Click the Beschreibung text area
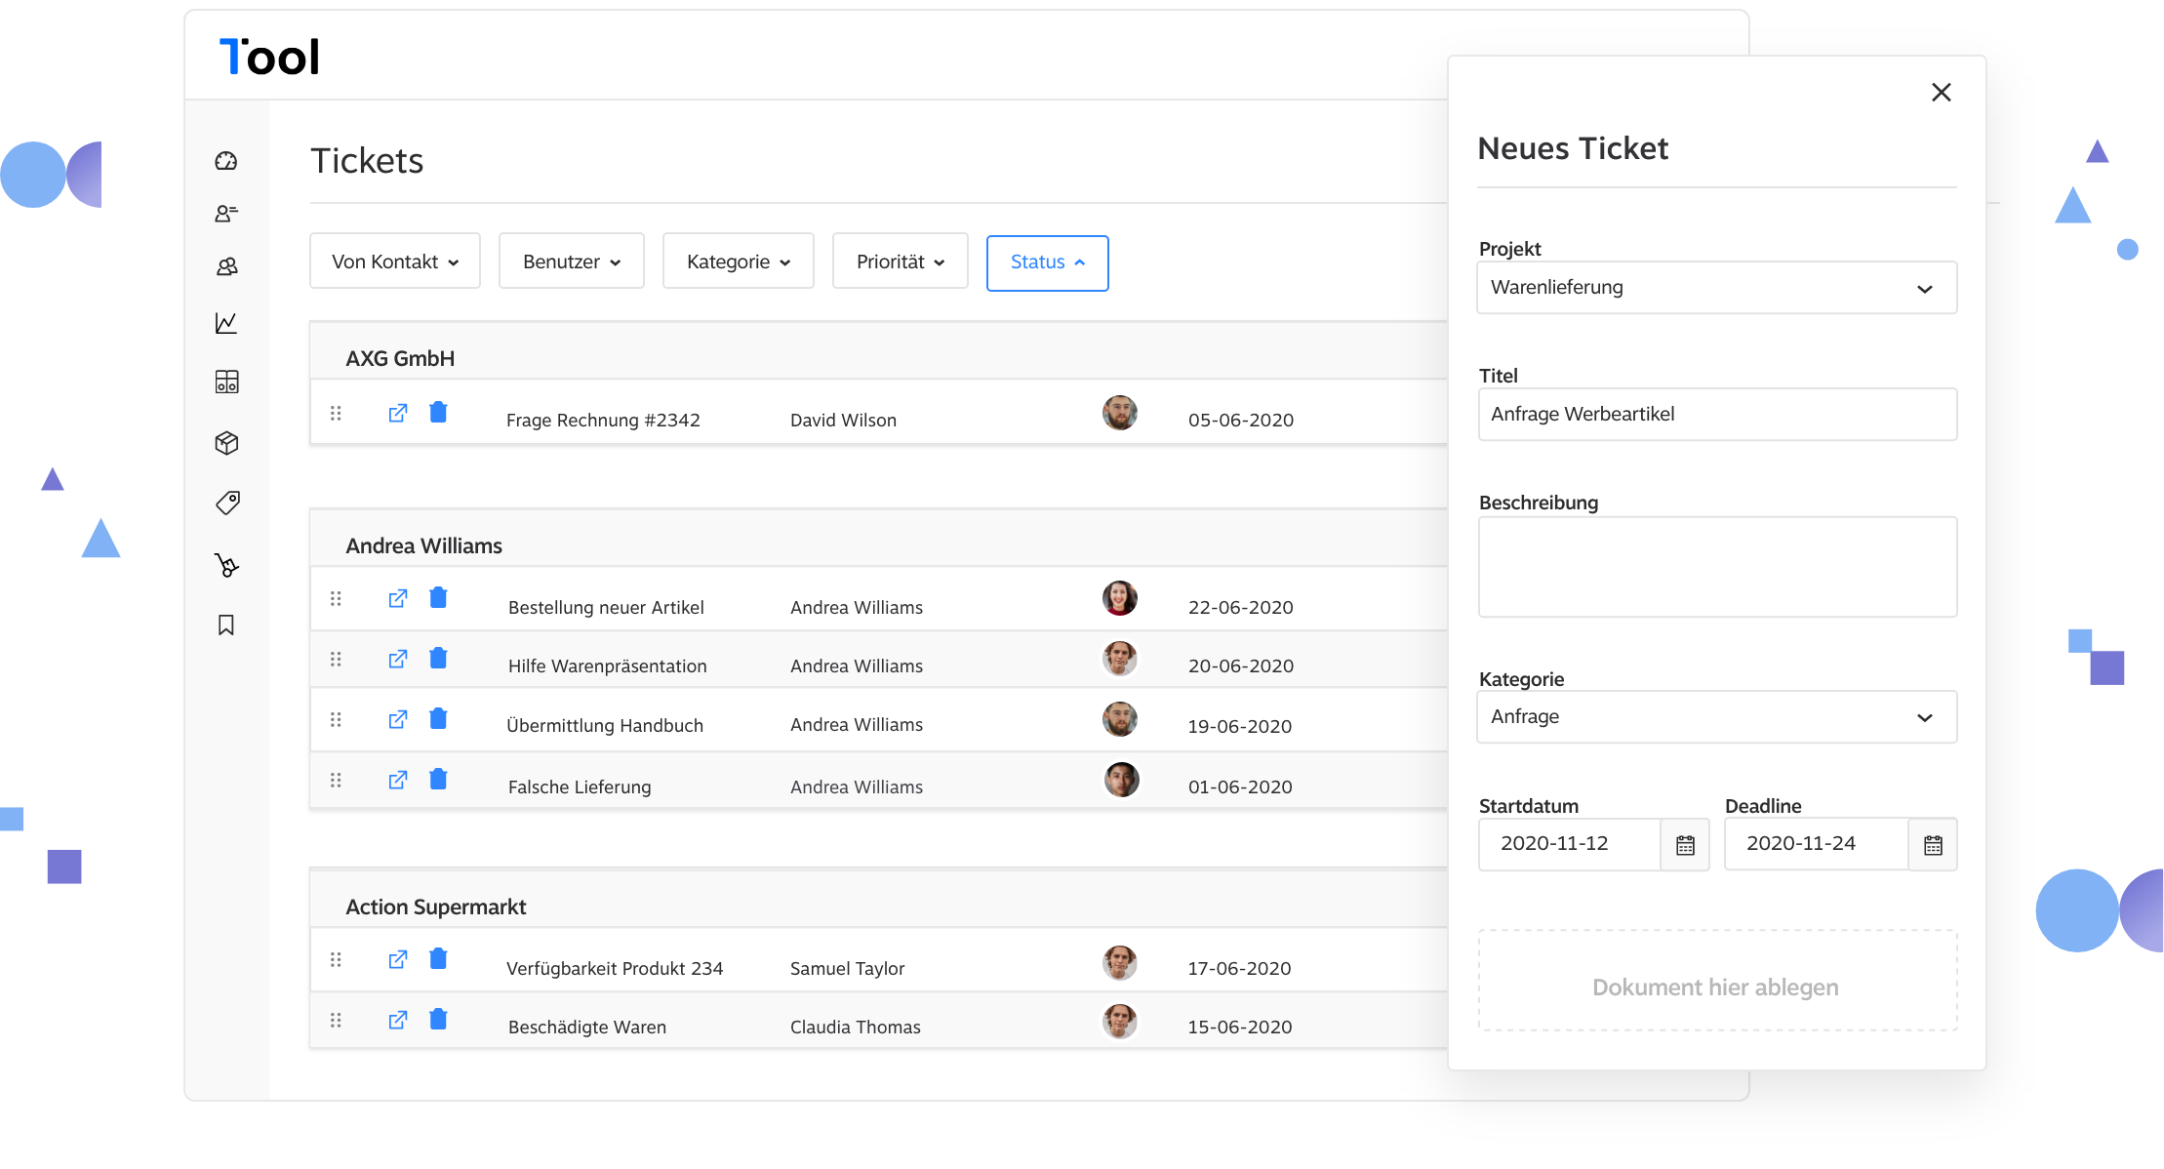The height and width of the screenshot is (1169, 2164). click(1716, 567)
